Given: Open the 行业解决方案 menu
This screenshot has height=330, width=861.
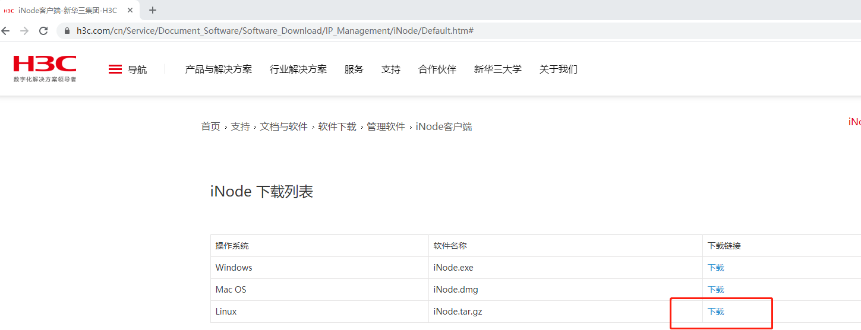Looking at the screenshot, I should coord(298,69).
